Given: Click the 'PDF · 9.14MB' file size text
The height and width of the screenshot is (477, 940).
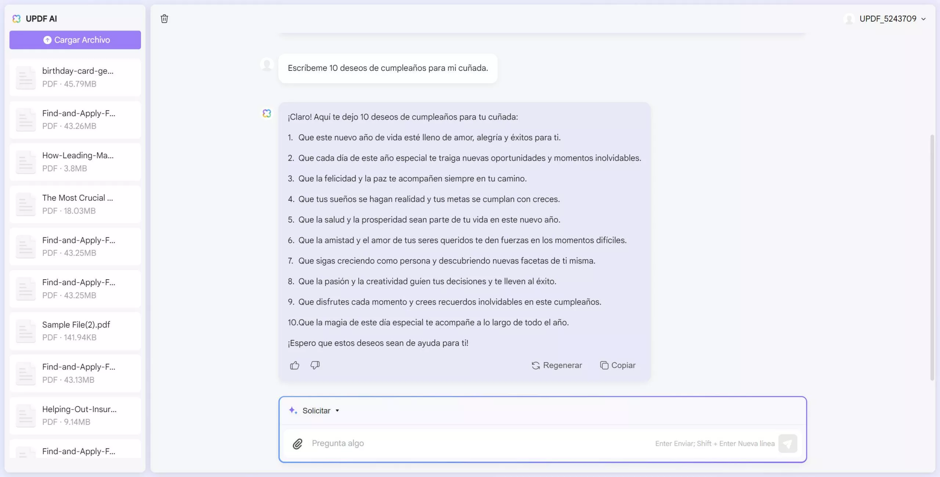Looking at the screenshot, I should point(66,422).
